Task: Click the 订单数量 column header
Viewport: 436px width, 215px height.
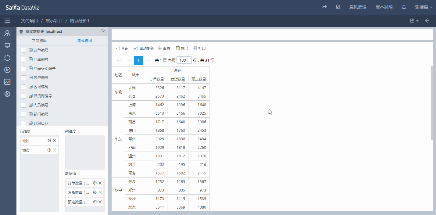Action: pyautogui.click(x=157, y=79)
